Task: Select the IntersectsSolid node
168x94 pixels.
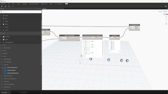Action: coord(11,70)
